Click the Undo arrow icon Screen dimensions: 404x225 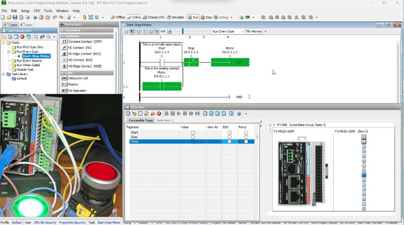(x=55, y=17)
